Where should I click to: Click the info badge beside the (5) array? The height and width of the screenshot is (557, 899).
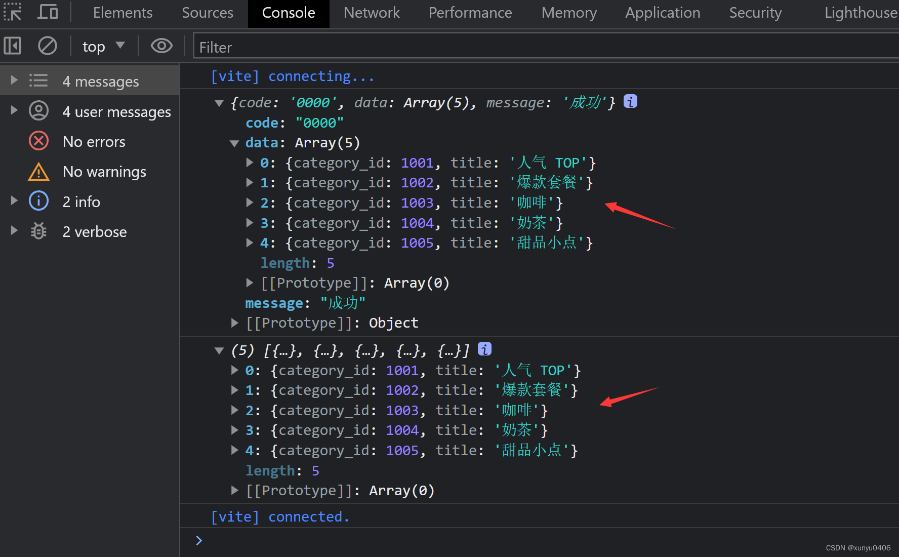coord(484,349)
